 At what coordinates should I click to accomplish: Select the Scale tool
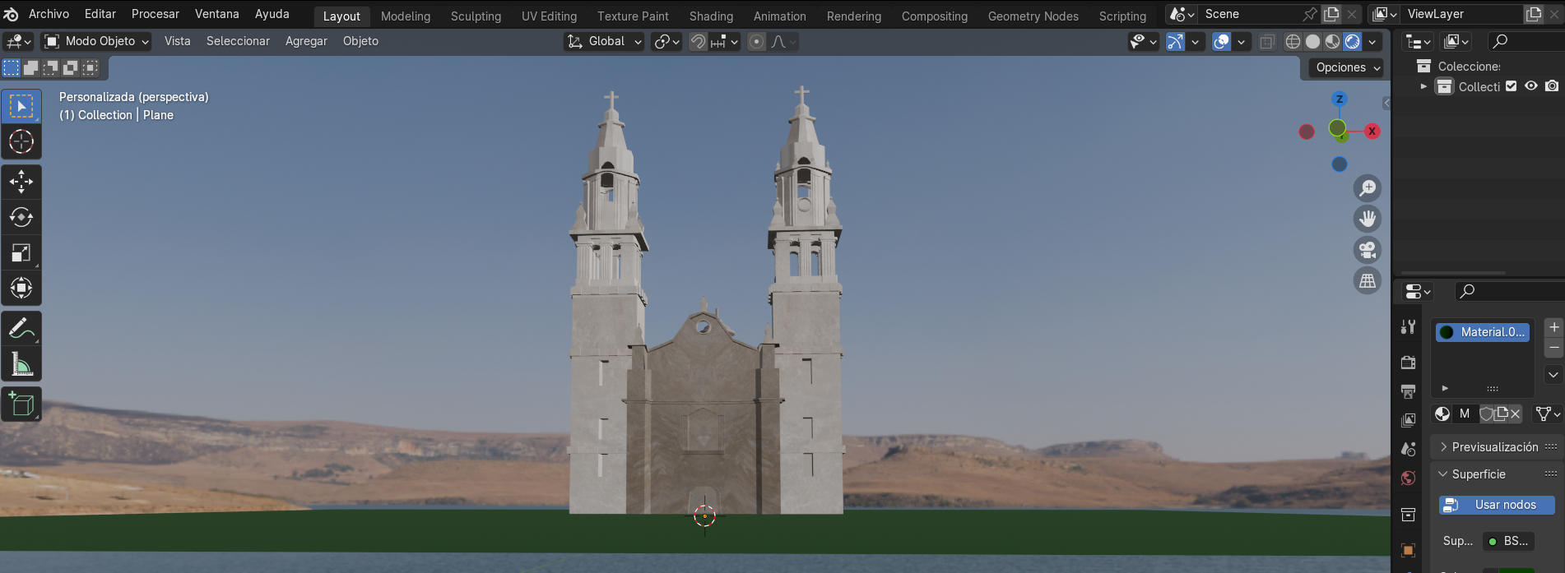(x=21, y=253)
